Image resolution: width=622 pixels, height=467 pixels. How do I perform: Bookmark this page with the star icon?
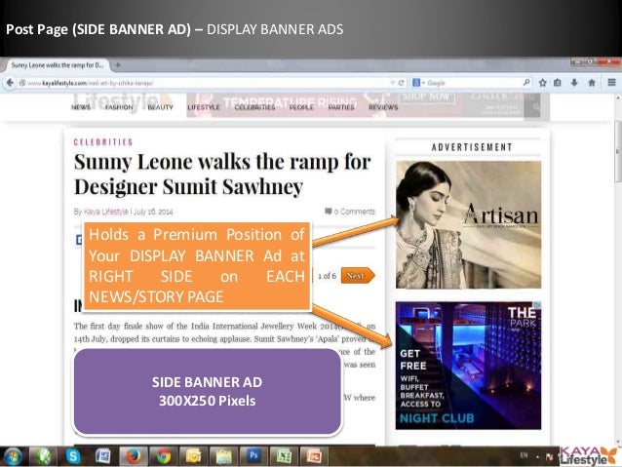543,83
